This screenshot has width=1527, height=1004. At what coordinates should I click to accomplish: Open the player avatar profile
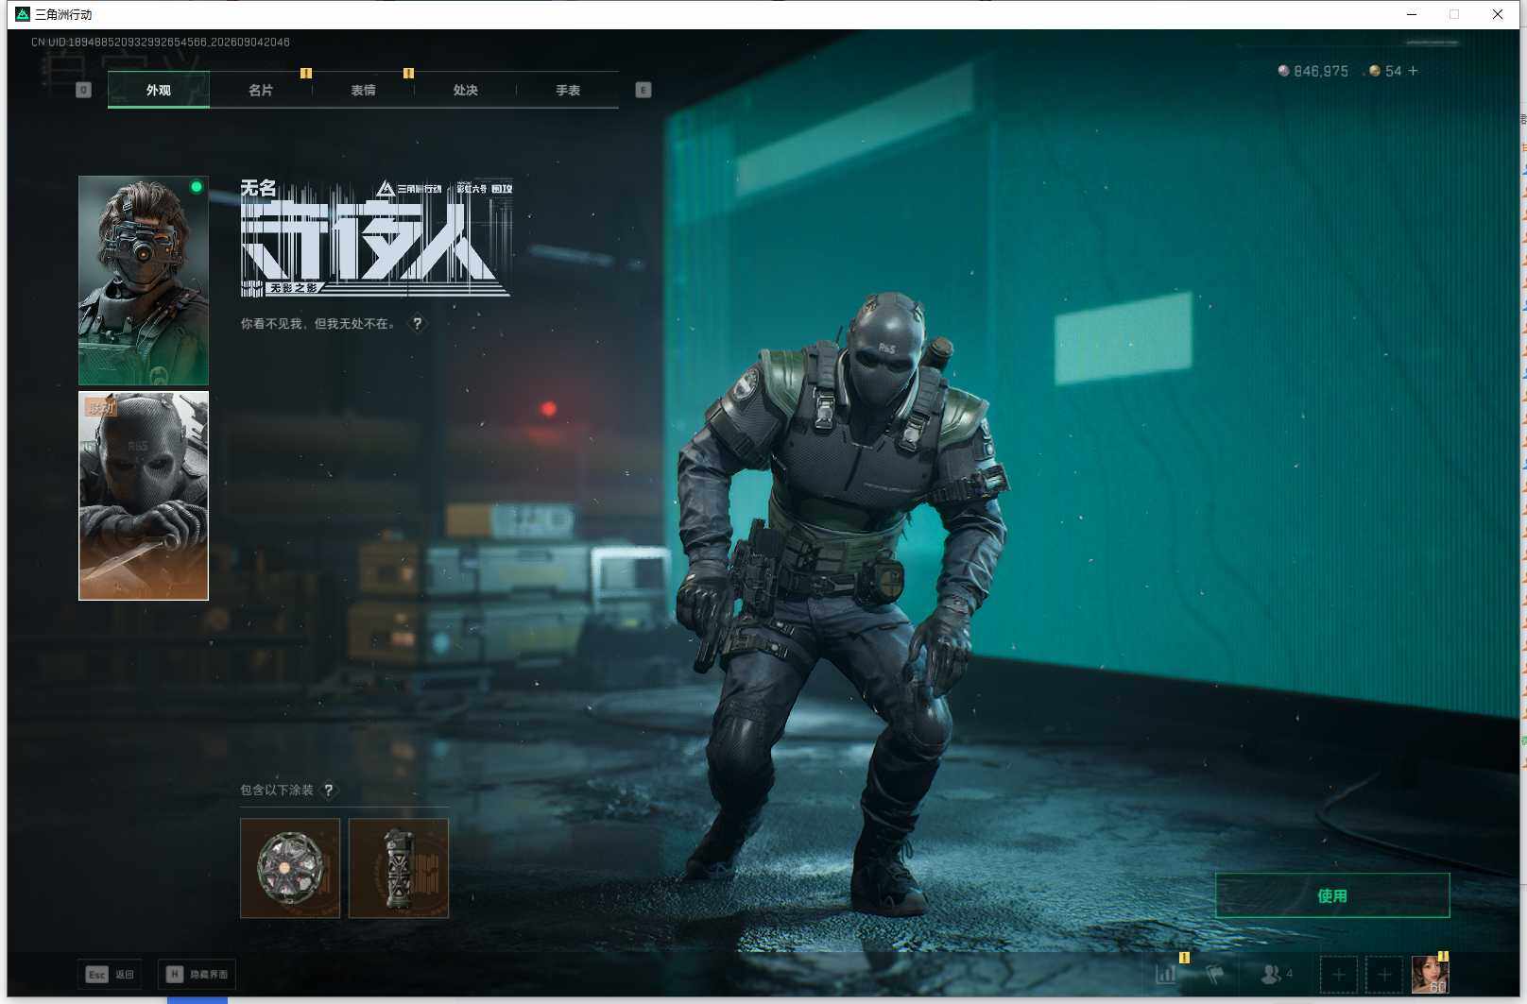coord(1430,974)
